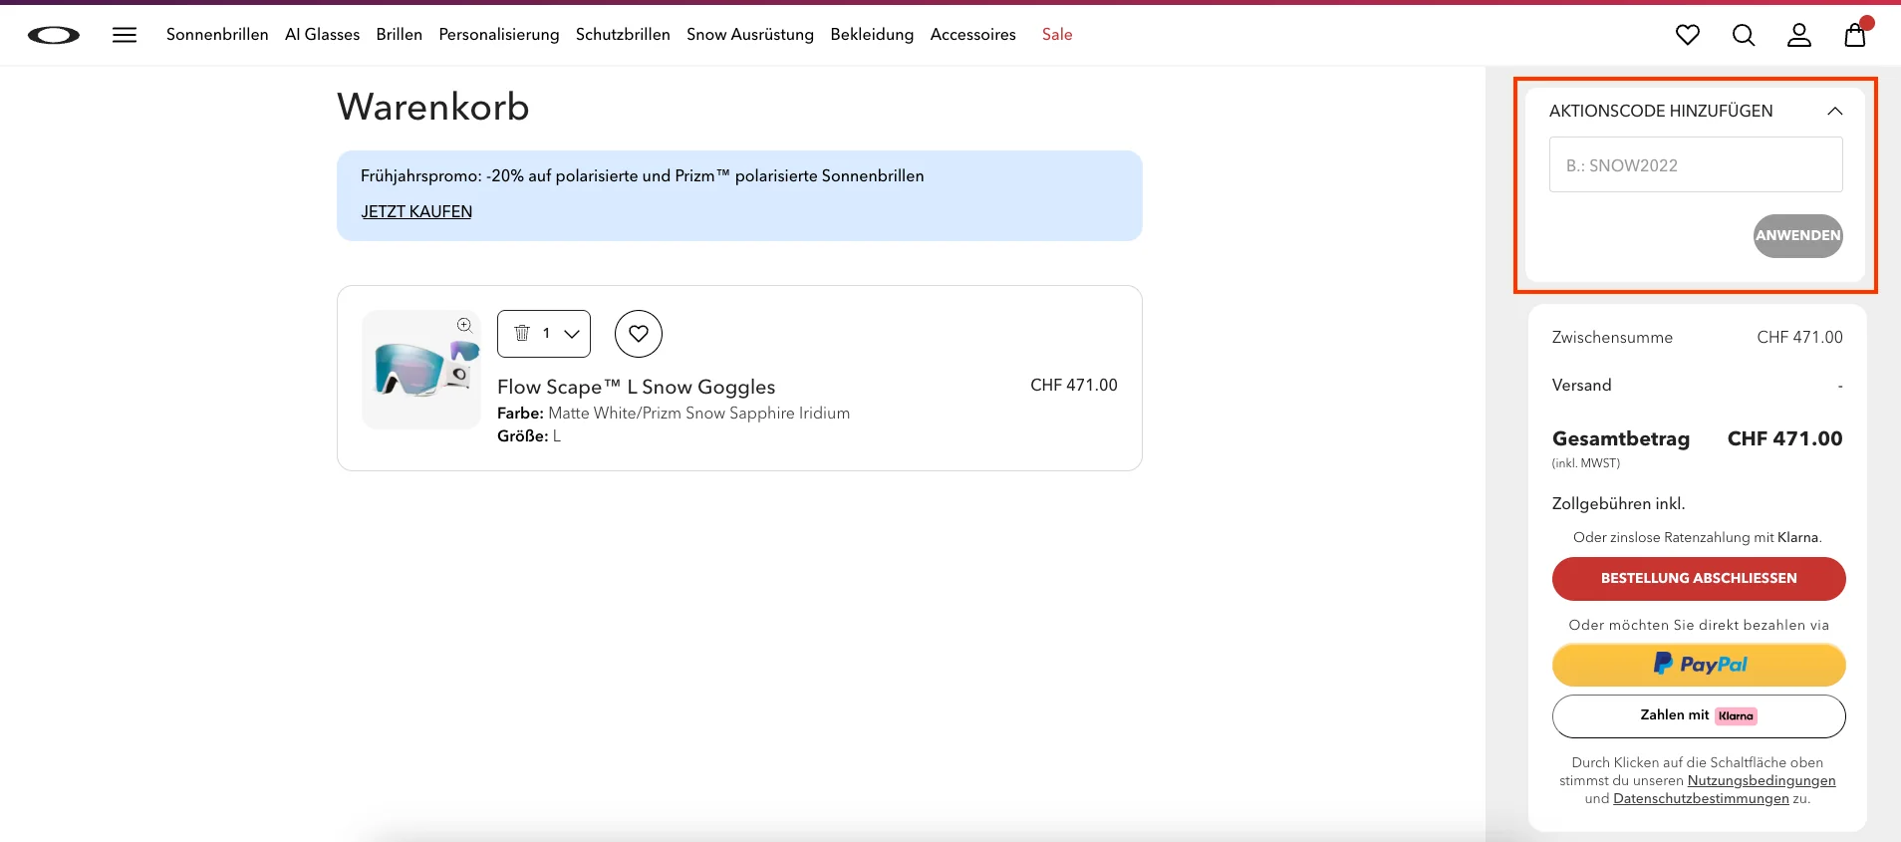Open the wishlist heart in header
The height and width of the screenshot is (842, 1901).
tap(1687, 35)
